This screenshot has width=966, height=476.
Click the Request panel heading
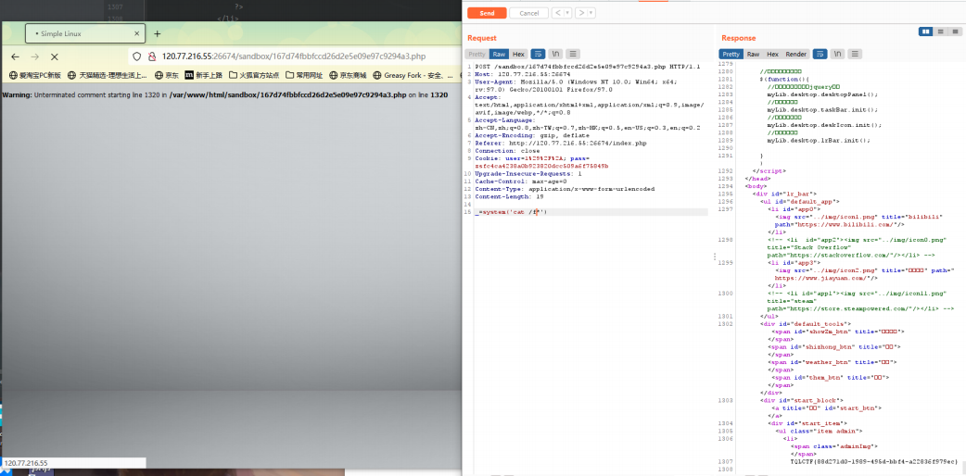[482, 38]
